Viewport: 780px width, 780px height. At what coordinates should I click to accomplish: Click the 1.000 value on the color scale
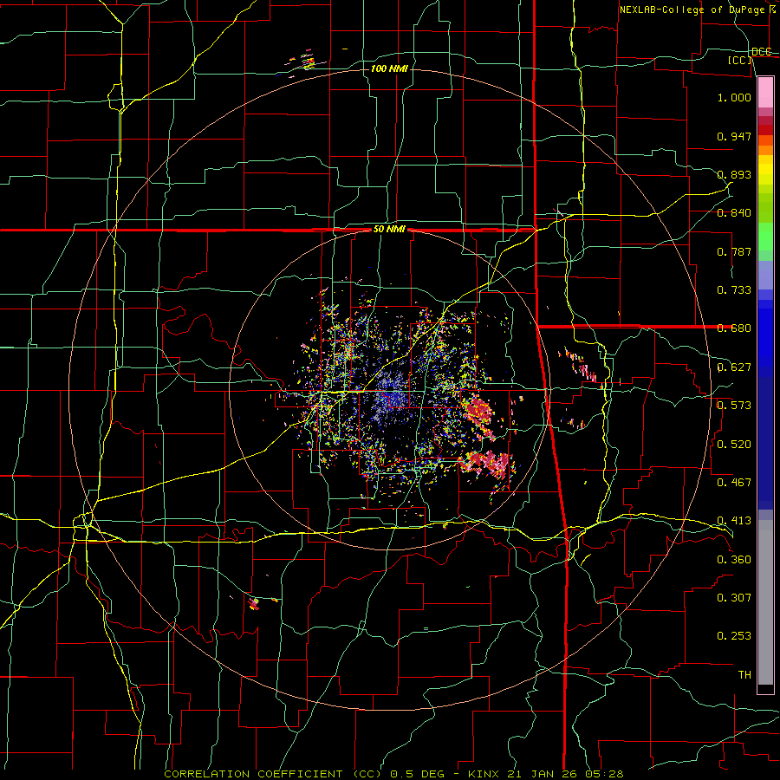(734, 97)
